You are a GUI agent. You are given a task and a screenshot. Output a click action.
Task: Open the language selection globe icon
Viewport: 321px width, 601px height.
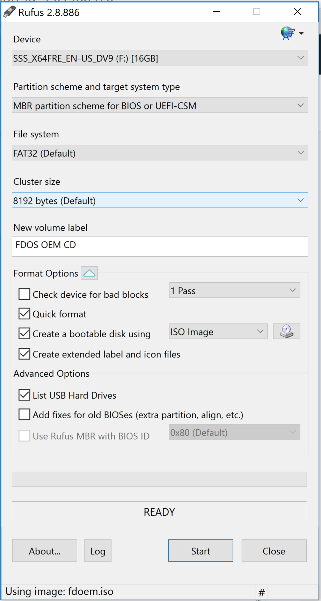[288, 34]
